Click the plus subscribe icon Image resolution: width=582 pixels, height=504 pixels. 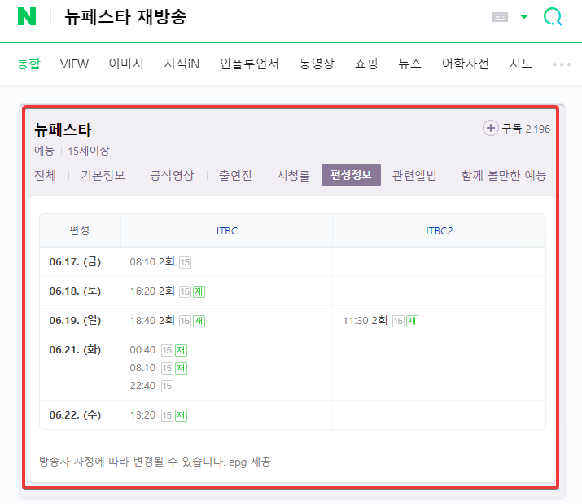tap(490, 128)
